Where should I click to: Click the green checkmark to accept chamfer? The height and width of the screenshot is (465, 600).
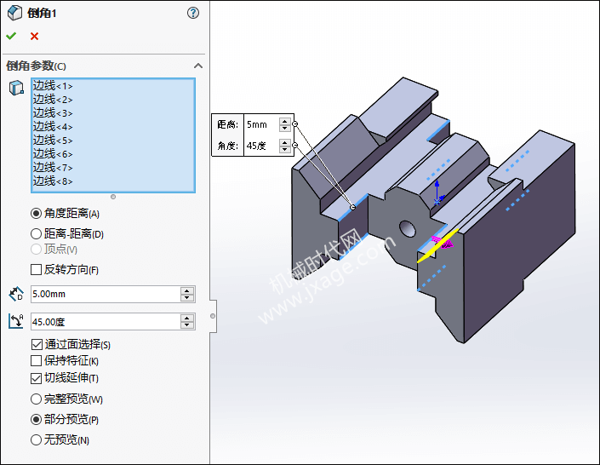pos(11,36)
